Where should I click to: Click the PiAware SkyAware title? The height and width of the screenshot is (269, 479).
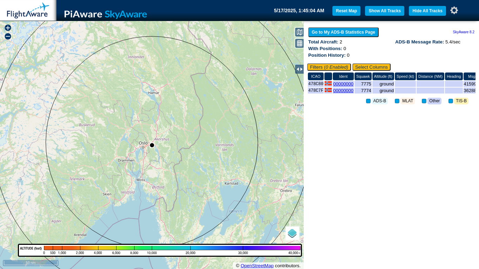pyautogui.click(x=106, y=14)
